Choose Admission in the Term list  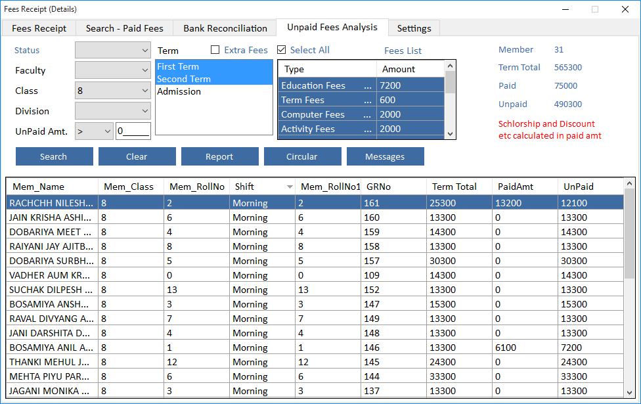tap(214, 91)
